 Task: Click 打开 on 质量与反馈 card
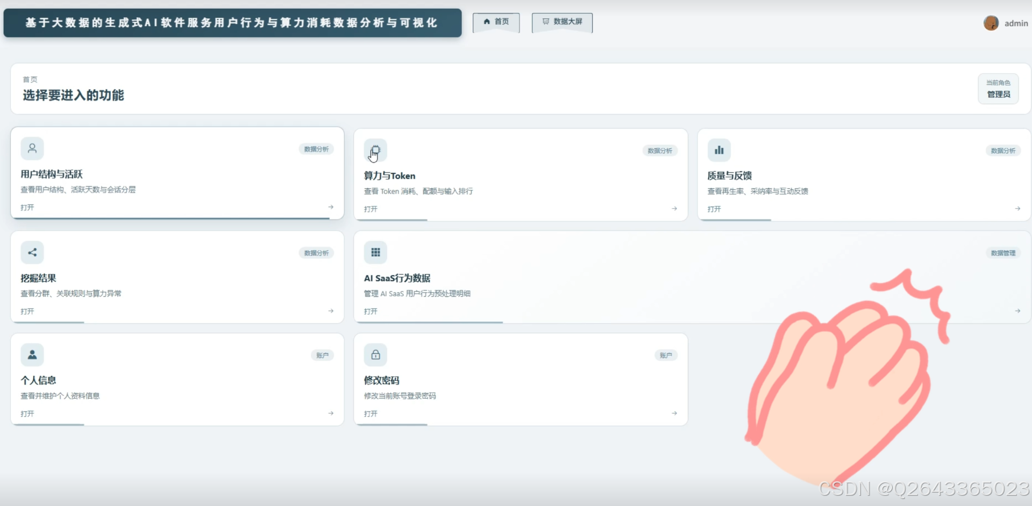714,209
